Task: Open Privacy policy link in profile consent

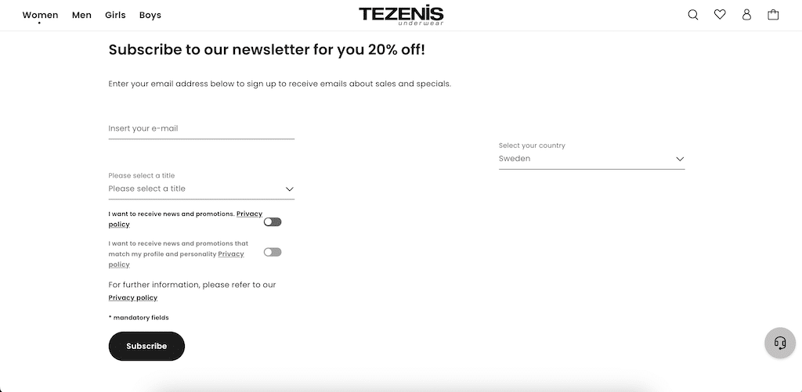Action: (230, 254)
